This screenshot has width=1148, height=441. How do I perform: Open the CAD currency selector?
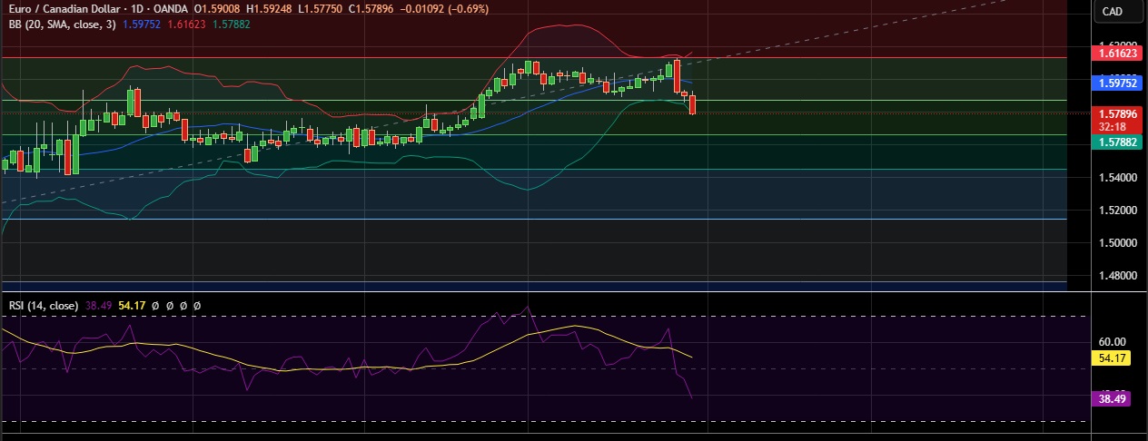click(x=1112, y=11)
